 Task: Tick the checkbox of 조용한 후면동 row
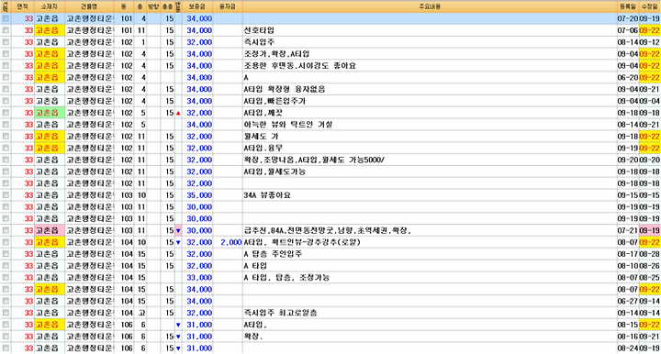[x=6, y=66]
